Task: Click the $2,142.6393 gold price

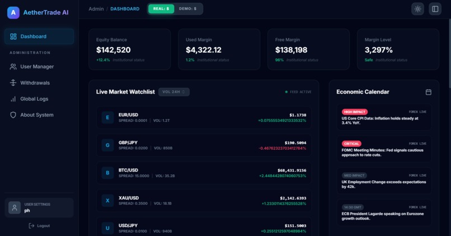Action: [293, 198]
